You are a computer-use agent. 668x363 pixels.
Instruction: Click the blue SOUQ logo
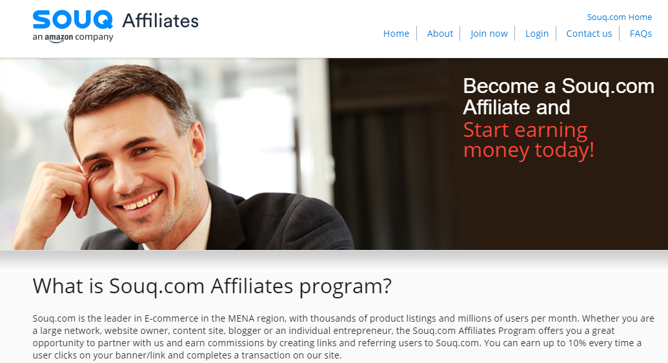point(73,19)
